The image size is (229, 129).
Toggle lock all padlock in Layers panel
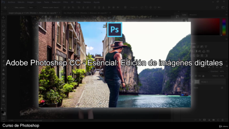click(203, 76)
